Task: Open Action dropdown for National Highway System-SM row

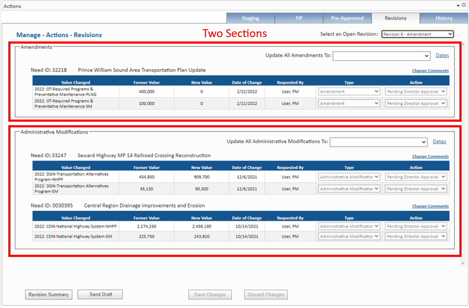Action: coord(416,236)
